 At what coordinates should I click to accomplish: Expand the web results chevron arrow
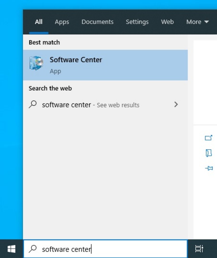coord(176,104)
